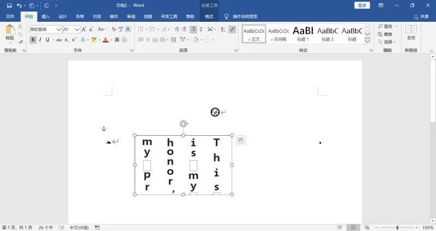The height and width of the screenshot is (231, 436).
Task: Open the font size dropdown
Action: point(77,29)
